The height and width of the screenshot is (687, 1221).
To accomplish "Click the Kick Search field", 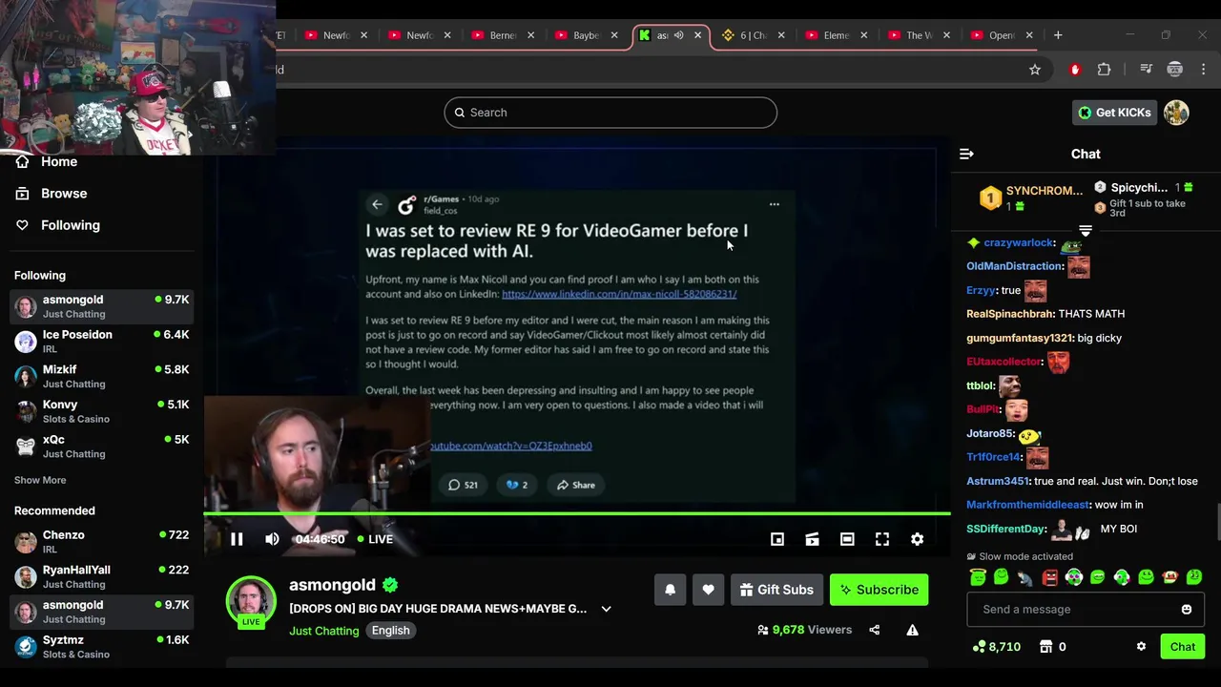I will point(610,113).
